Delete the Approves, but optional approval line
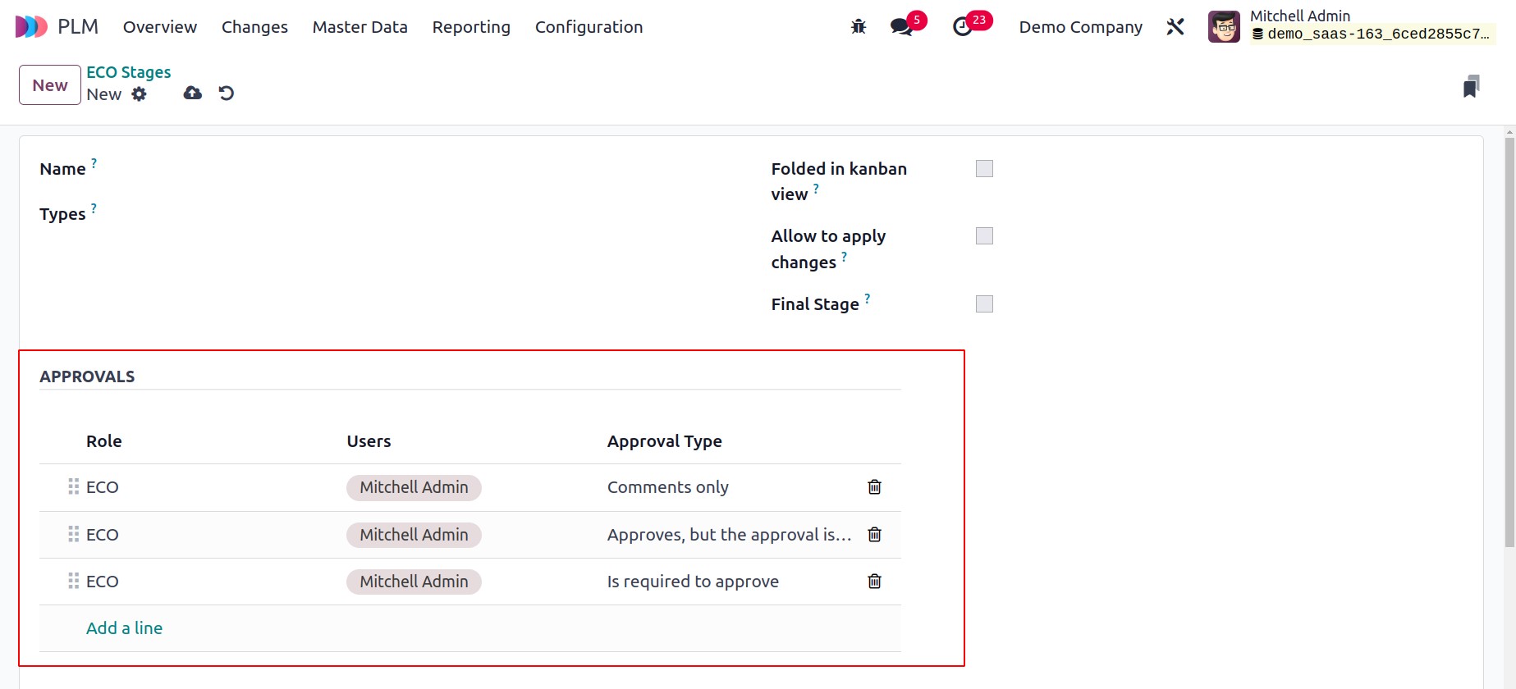This screenshot has width=1516, height=689. click(x=875, y=535)
